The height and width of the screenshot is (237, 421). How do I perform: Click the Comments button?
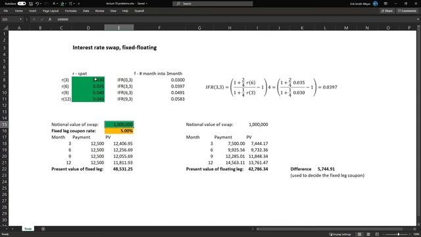tap(407, 11)
